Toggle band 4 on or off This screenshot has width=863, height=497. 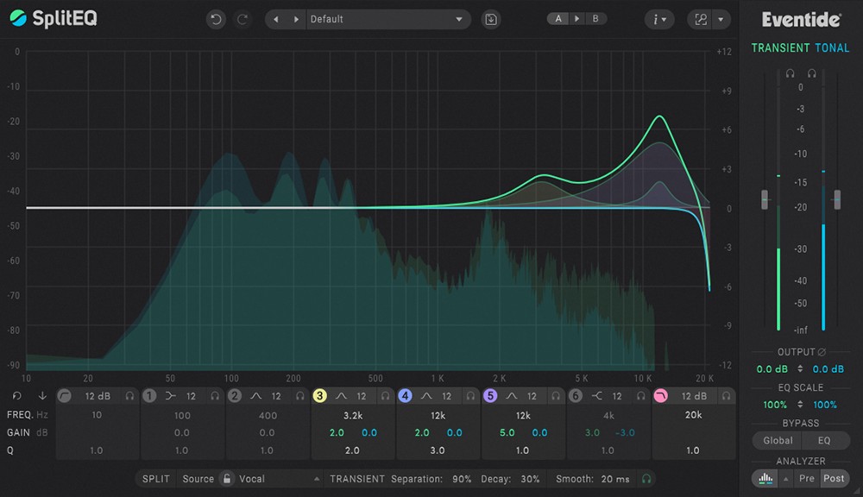coord(405,396)
